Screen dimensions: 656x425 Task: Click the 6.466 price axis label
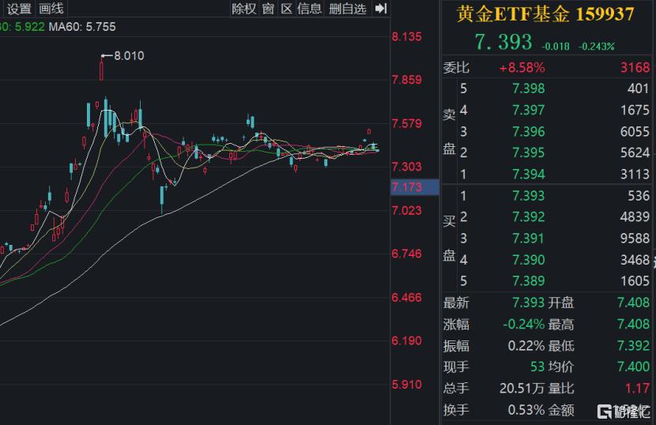coord(407,297)
